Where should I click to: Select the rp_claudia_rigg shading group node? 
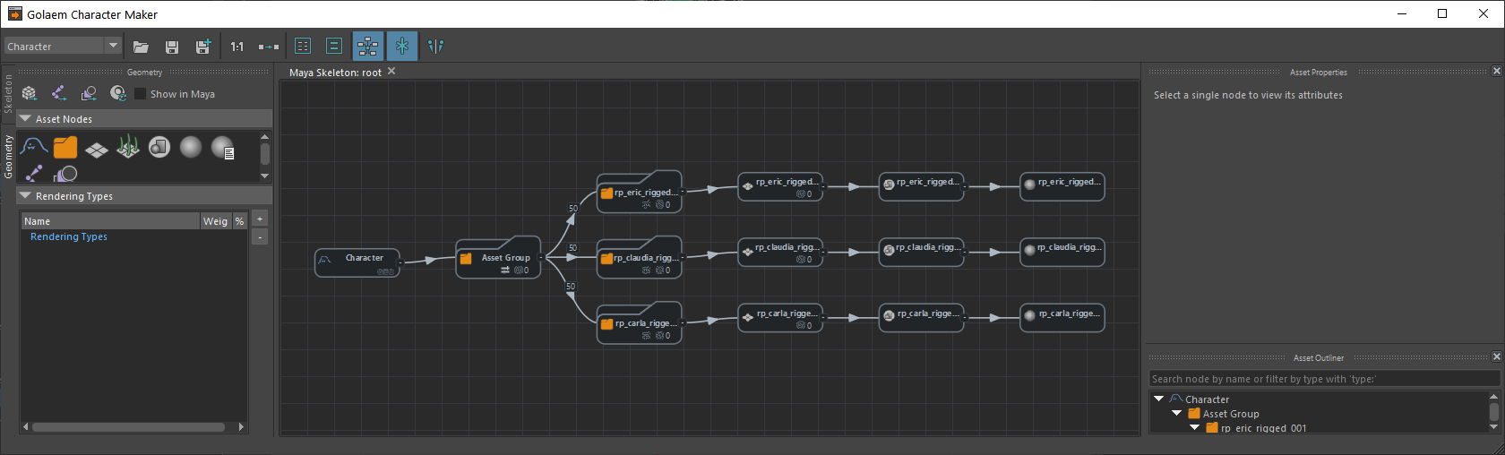click(922, 252)
